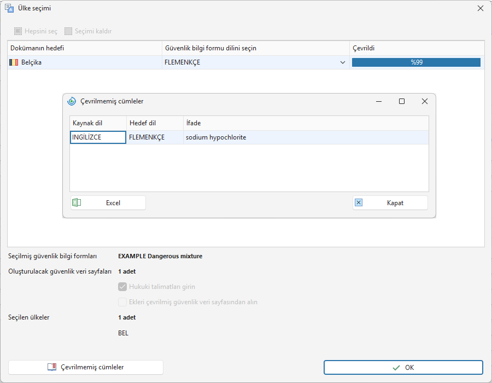Sort by the Dokümanın hedefi column header
Viewport: 492px width, 383px height.
pyautogui.click(x=85, y=48)
